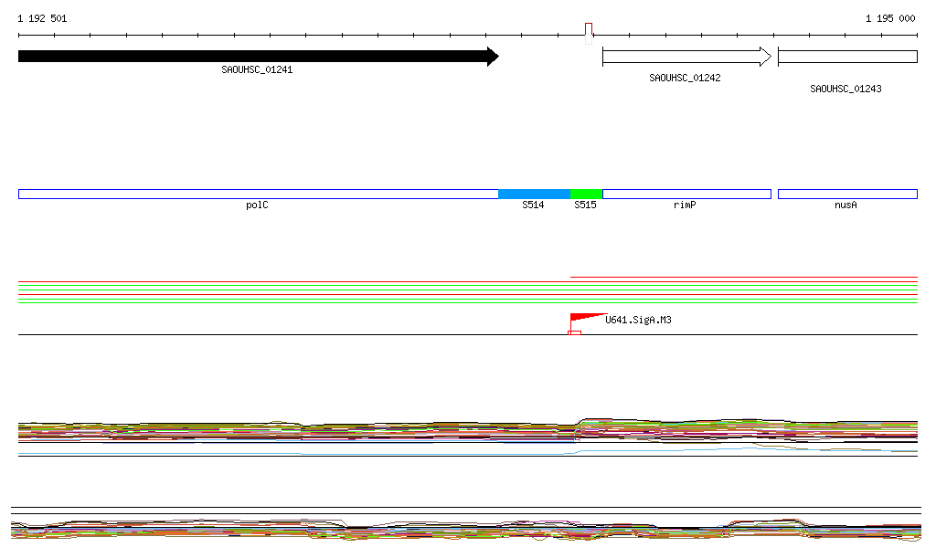Select the blue S514 segment
The width and height of the screenshot is (936, 558).
[x=534, y=194]
